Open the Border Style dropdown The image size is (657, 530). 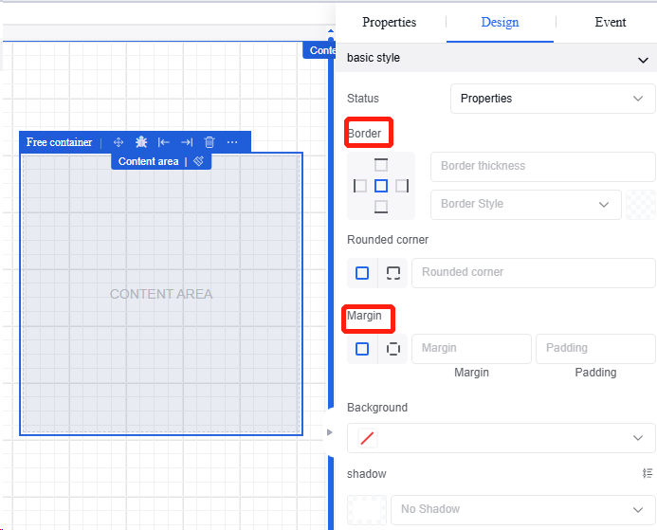click(525, 204)
